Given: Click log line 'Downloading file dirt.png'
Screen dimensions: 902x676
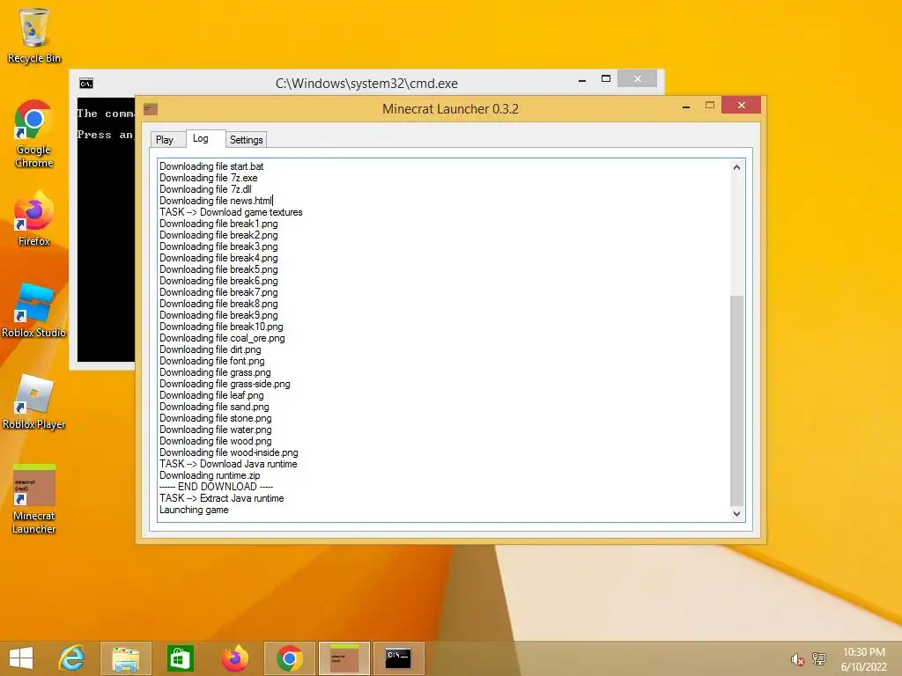Looking at the screenshot, I should (x=210, y=349).
